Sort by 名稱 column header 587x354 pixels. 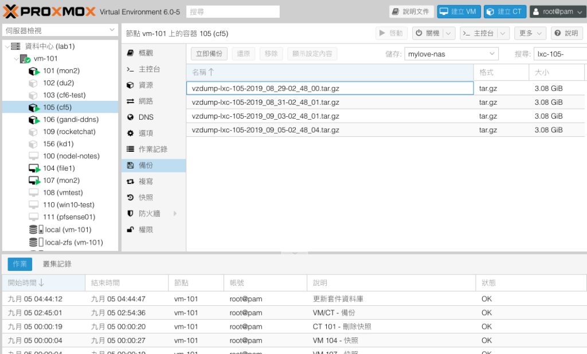(330, 72)
